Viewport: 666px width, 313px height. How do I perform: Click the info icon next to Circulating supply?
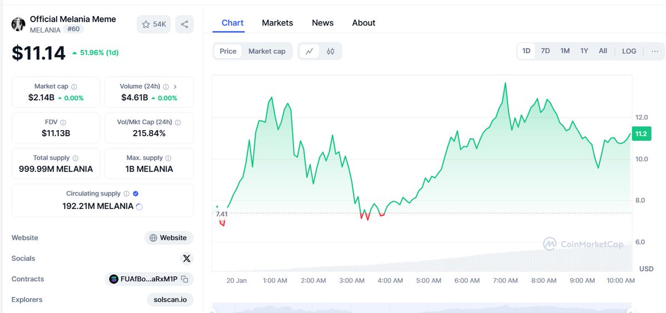point(127,194)
